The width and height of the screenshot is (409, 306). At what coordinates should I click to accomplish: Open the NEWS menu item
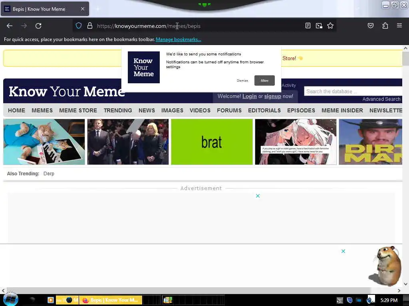coord(147,110)
